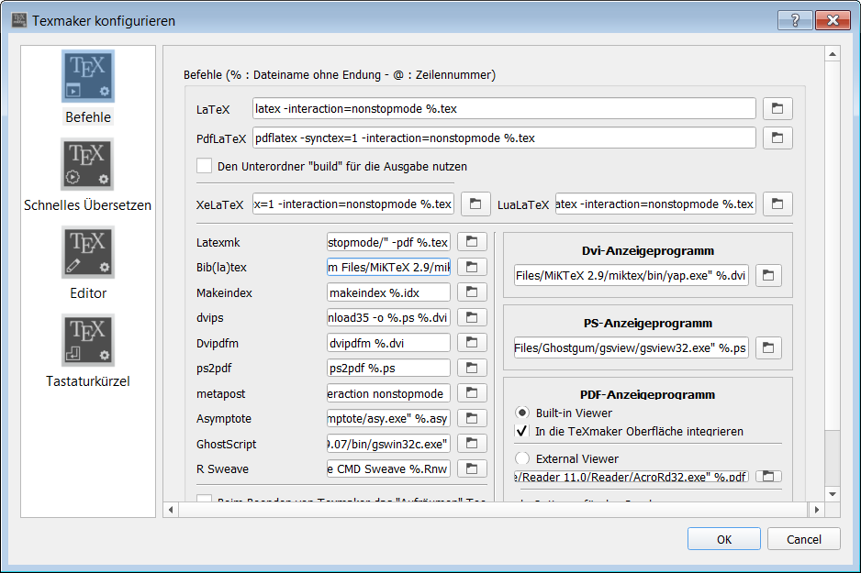
Task: Click the horizontal scrollbar right arrow
Action: click(x=817, y=510)
